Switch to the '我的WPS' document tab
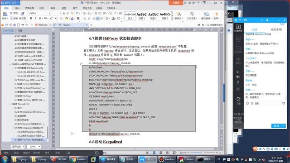This screenshot has height=163, width=290. click(x=43, y=25)
